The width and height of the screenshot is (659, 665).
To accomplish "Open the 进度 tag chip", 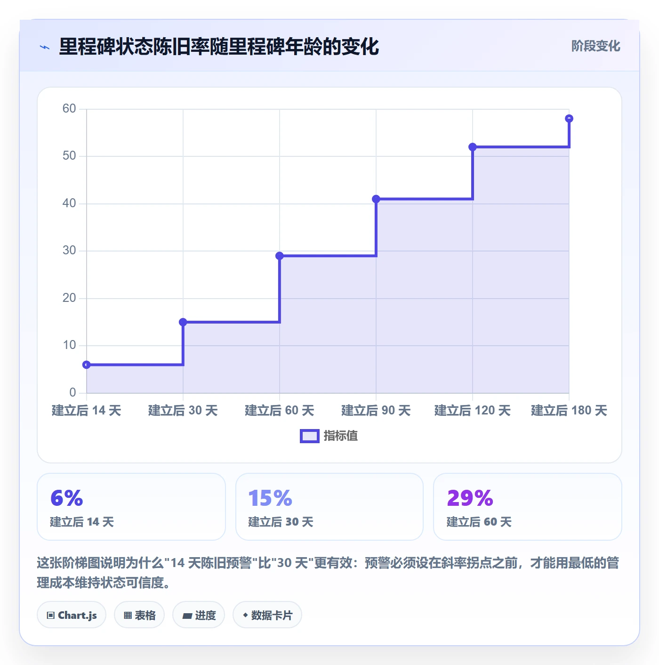I will coord(199,615).
